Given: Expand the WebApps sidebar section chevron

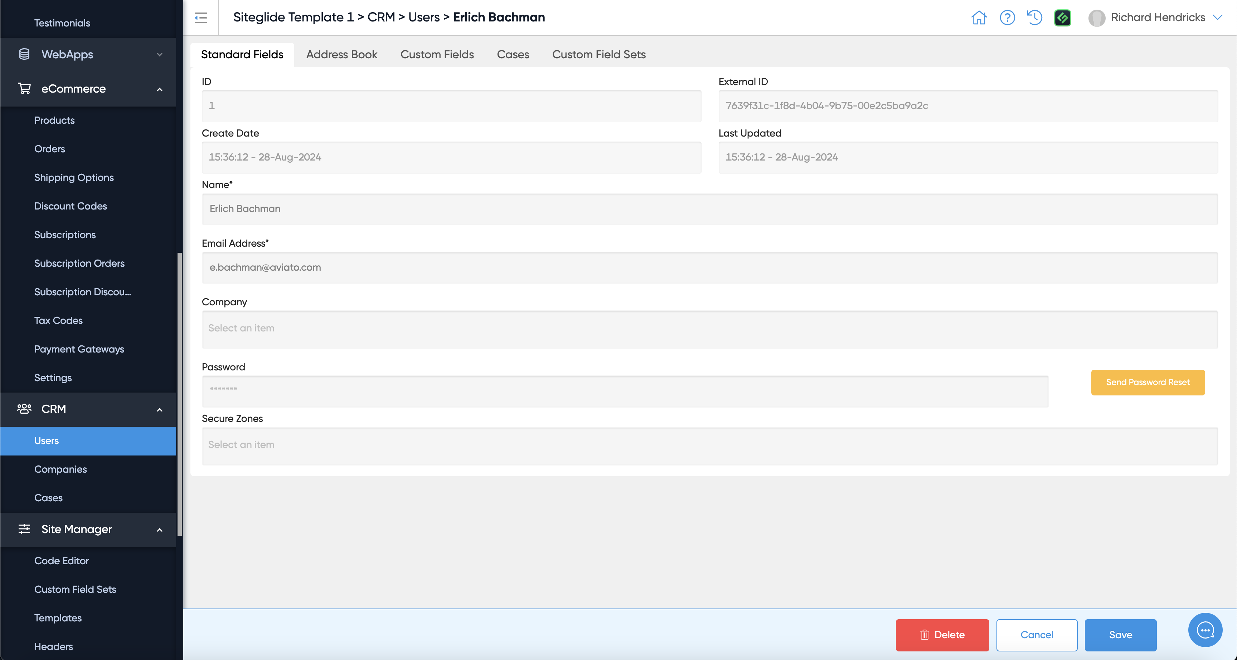Looking at the screenshot, I should coord(159,55).
